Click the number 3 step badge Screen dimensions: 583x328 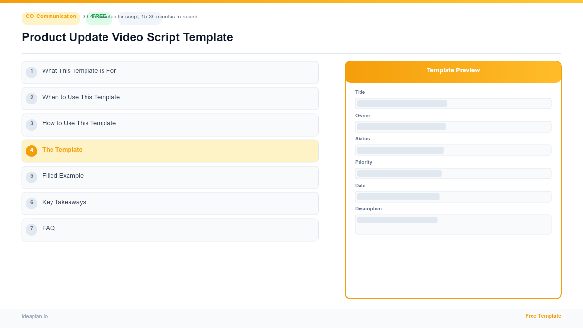(32, 124)
